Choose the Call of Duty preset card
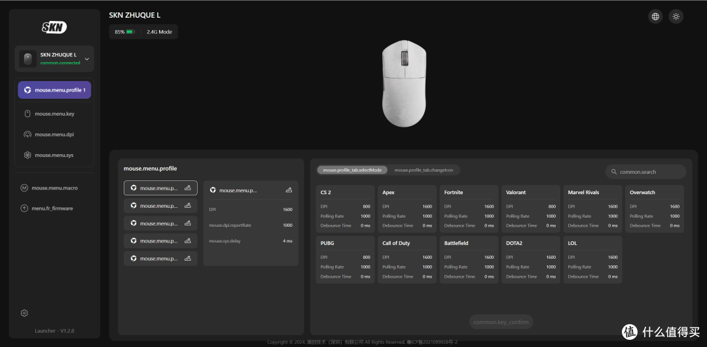 pos(407,259)
